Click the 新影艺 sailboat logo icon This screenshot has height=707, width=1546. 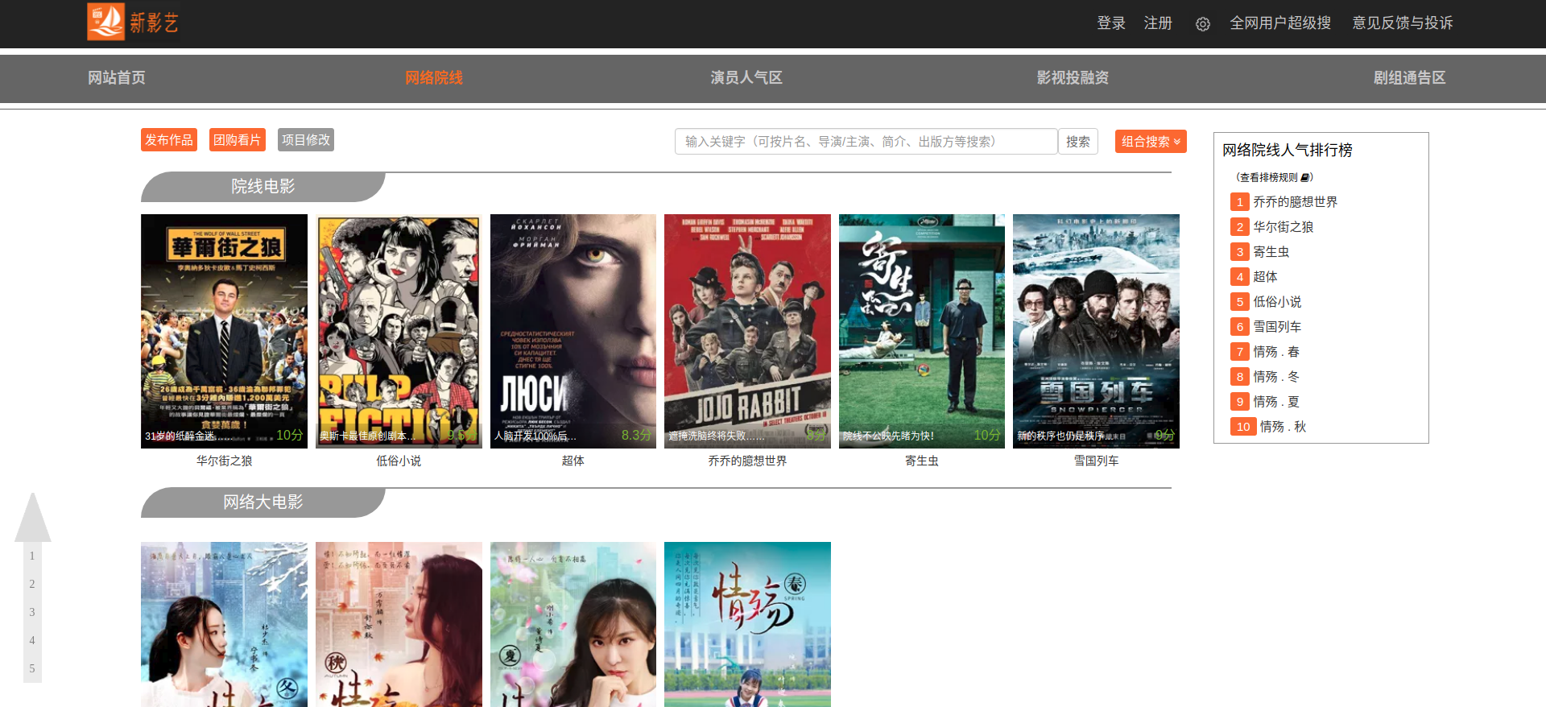click(105, 22)
